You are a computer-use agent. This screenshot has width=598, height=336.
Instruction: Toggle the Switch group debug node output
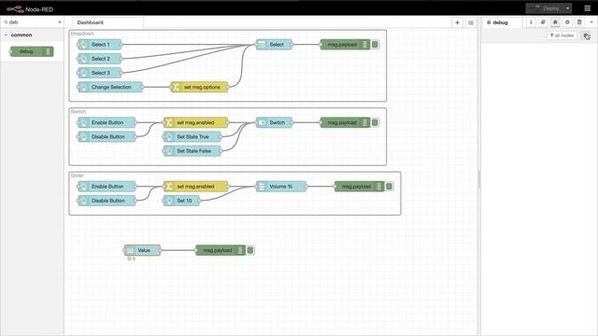375,122
